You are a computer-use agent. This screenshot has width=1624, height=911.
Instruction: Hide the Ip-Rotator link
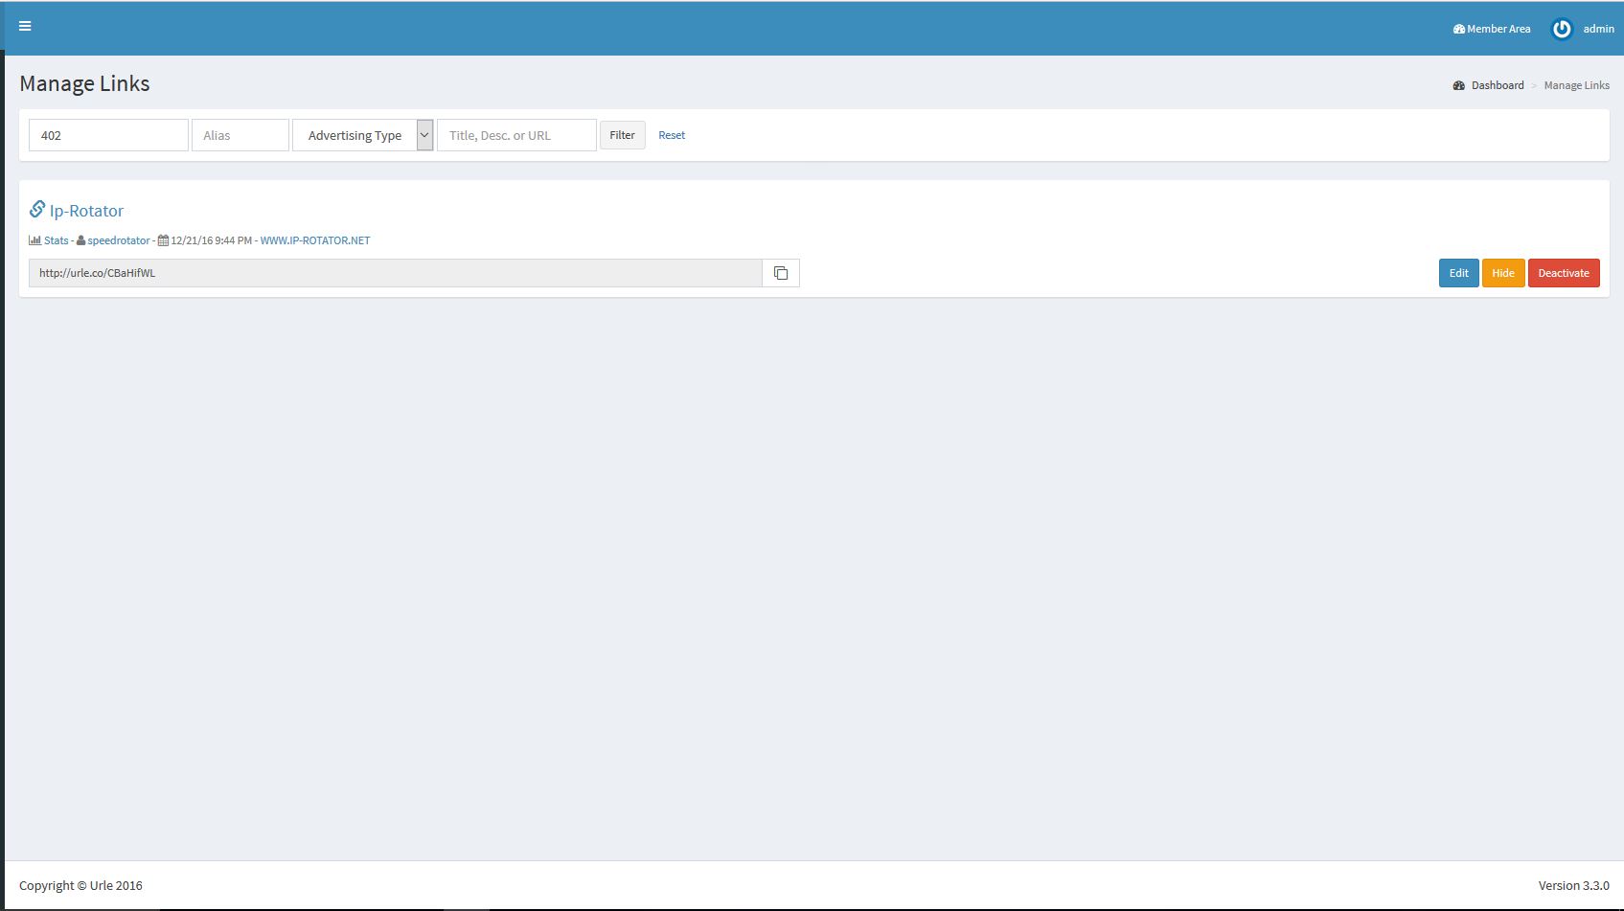tap(1503, 273)
